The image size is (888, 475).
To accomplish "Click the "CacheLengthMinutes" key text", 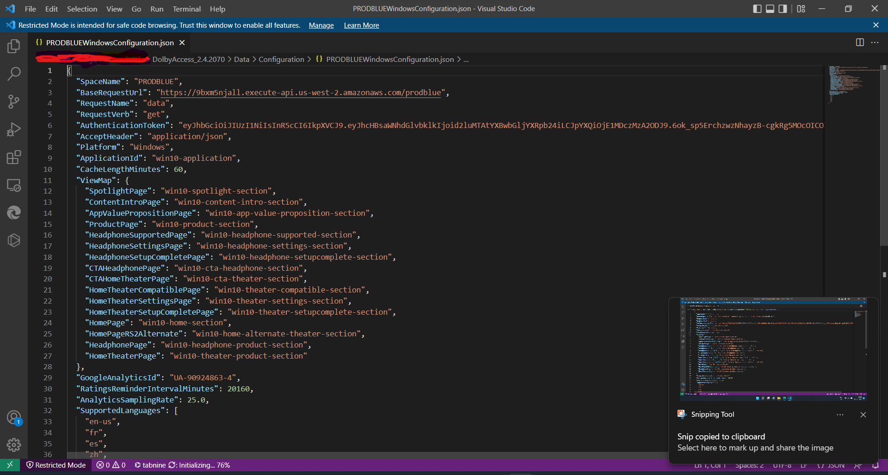I will (x=120, y=169).
